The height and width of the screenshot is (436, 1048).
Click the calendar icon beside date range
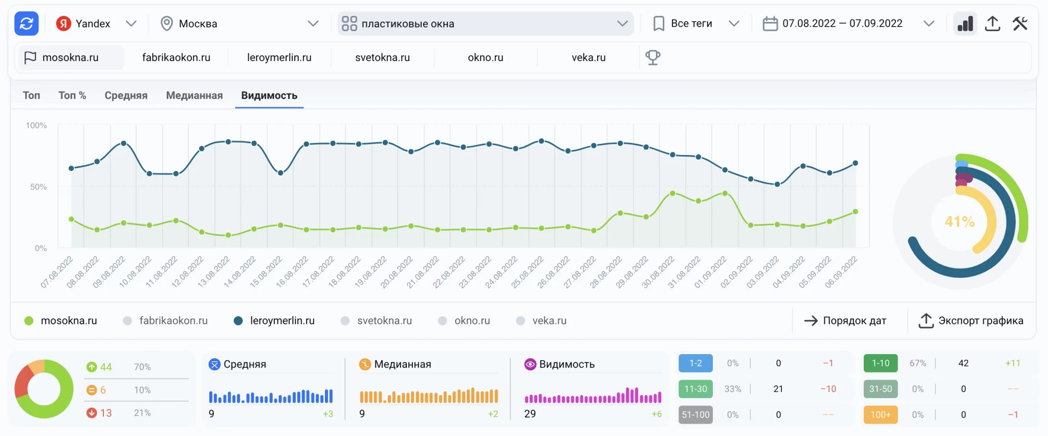click(x=770, y=24)
